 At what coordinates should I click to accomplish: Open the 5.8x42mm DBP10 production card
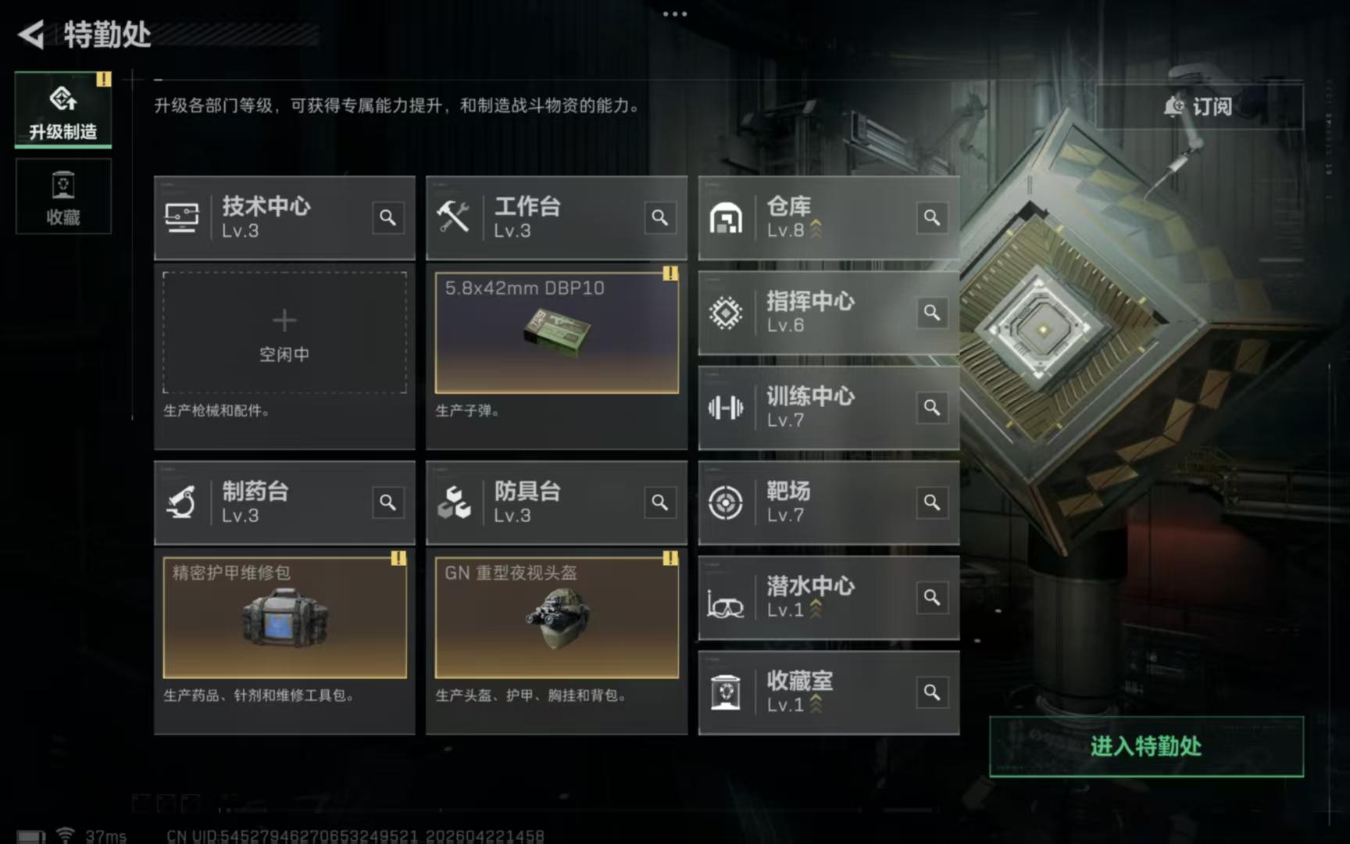556,333
